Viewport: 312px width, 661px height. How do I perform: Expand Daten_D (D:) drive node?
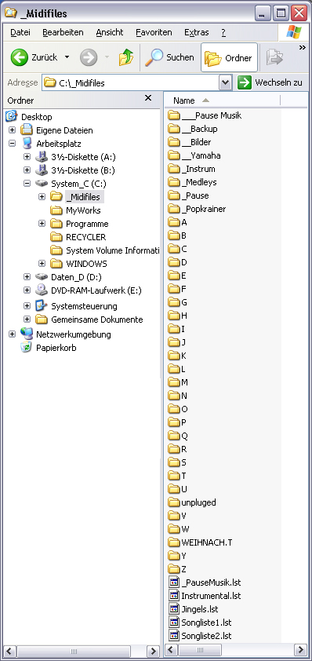(27, 277)
